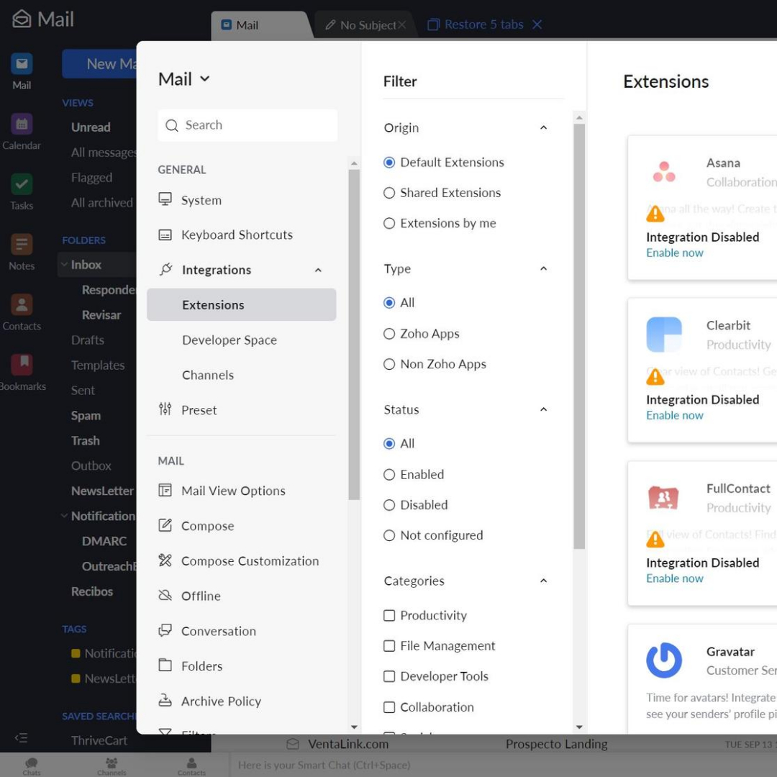Click the Gravatar logo icon
The height and width of the screenshot is (777, 777).
tap(664, 660)
